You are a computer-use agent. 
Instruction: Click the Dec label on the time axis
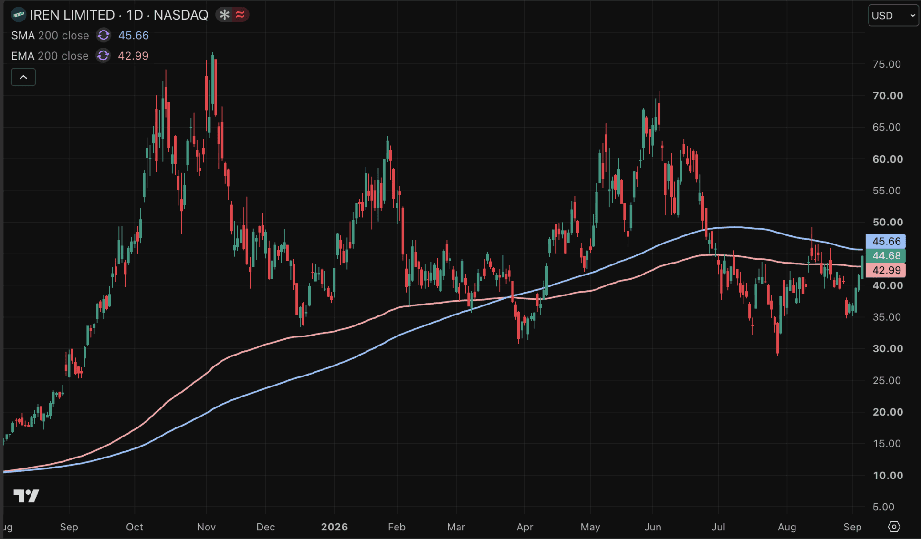pyautogui.click(x=265, y=527)
